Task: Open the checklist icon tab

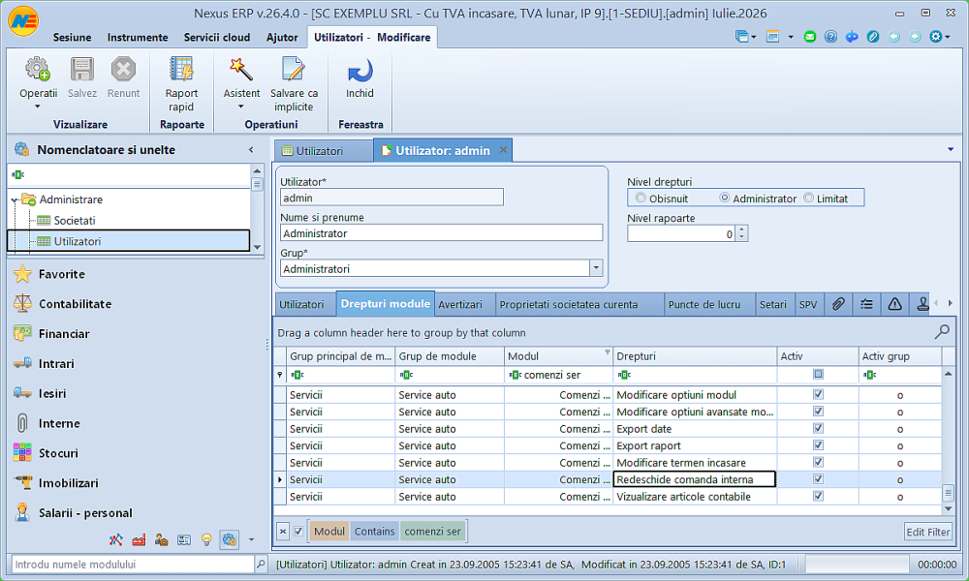Action: coord(866,304)
